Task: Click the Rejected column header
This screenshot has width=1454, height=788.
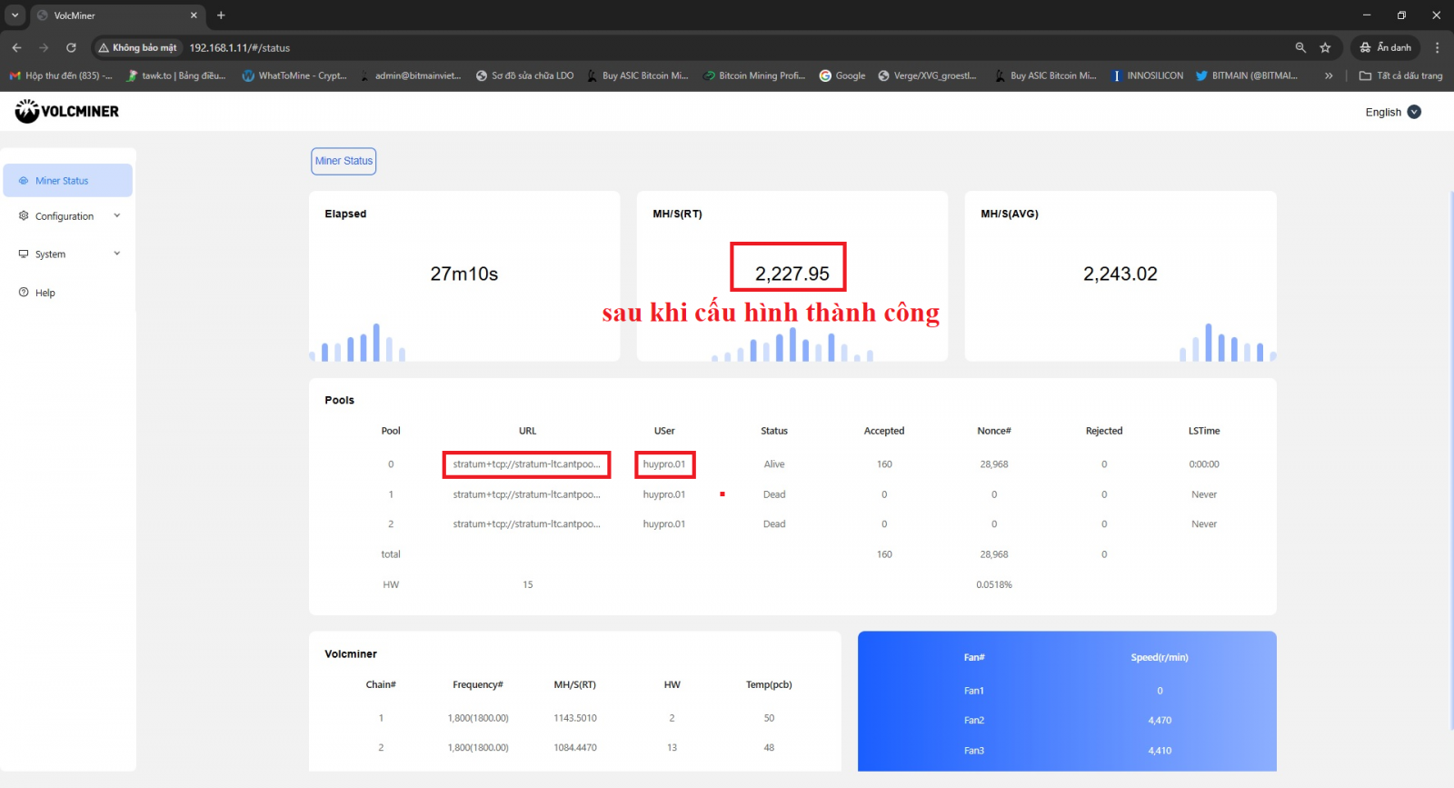Action: [x=1104, y=431]
